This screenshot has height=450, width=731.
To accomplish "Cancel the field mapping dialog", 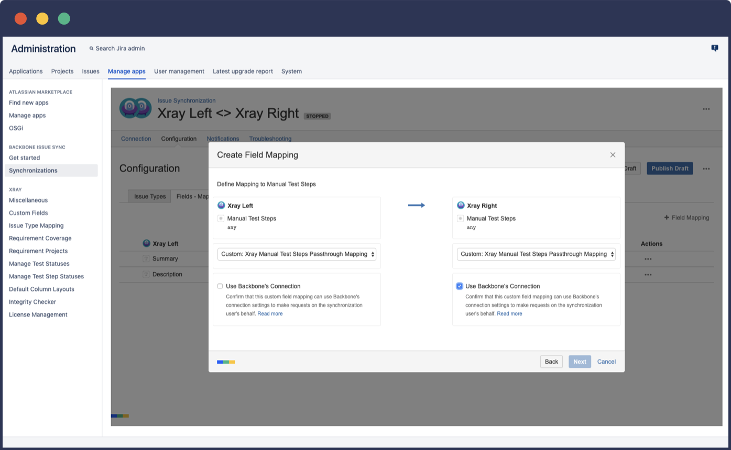I will coord(606,362).
